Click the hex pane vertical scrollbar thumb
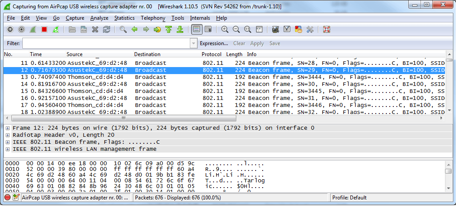456x206 pixels. [449, 171]
